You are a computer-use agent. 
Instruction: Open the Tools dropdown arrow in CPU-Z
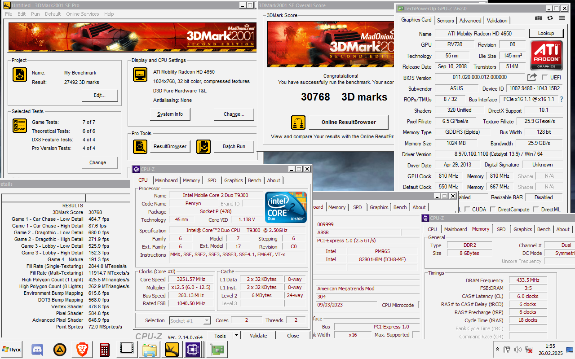pyautogui.click(x=236, y=336)
